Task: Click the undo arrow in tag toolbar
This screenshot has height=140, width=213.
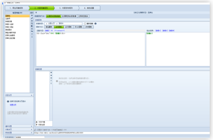Action: point(32,31)
